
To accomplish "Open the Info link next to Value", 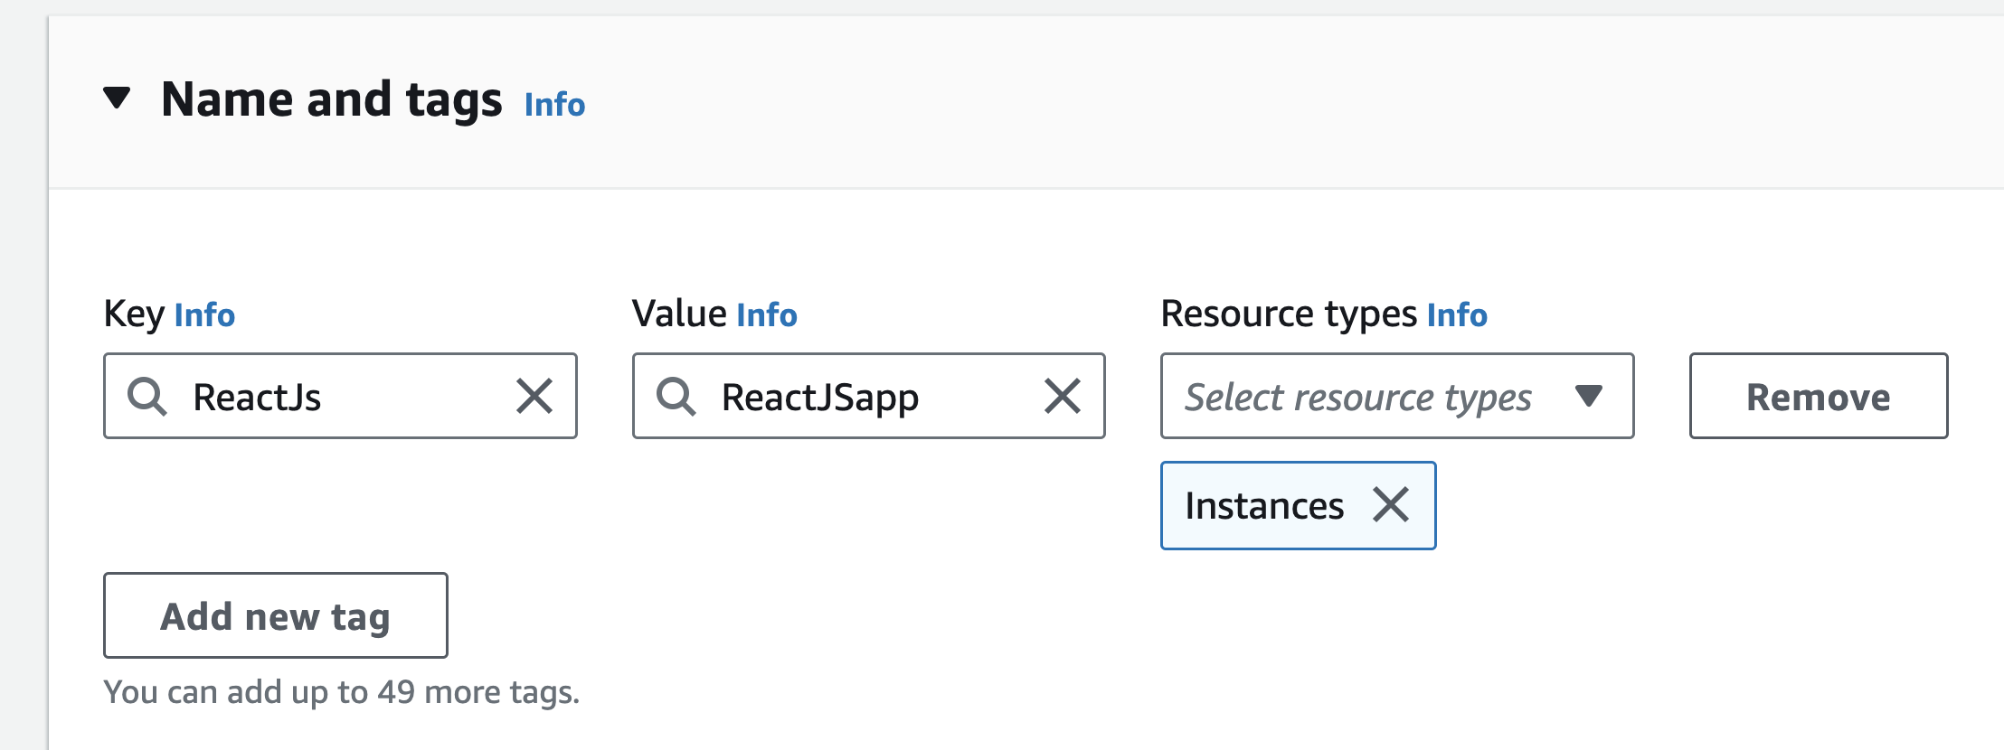I will (767, 315).
